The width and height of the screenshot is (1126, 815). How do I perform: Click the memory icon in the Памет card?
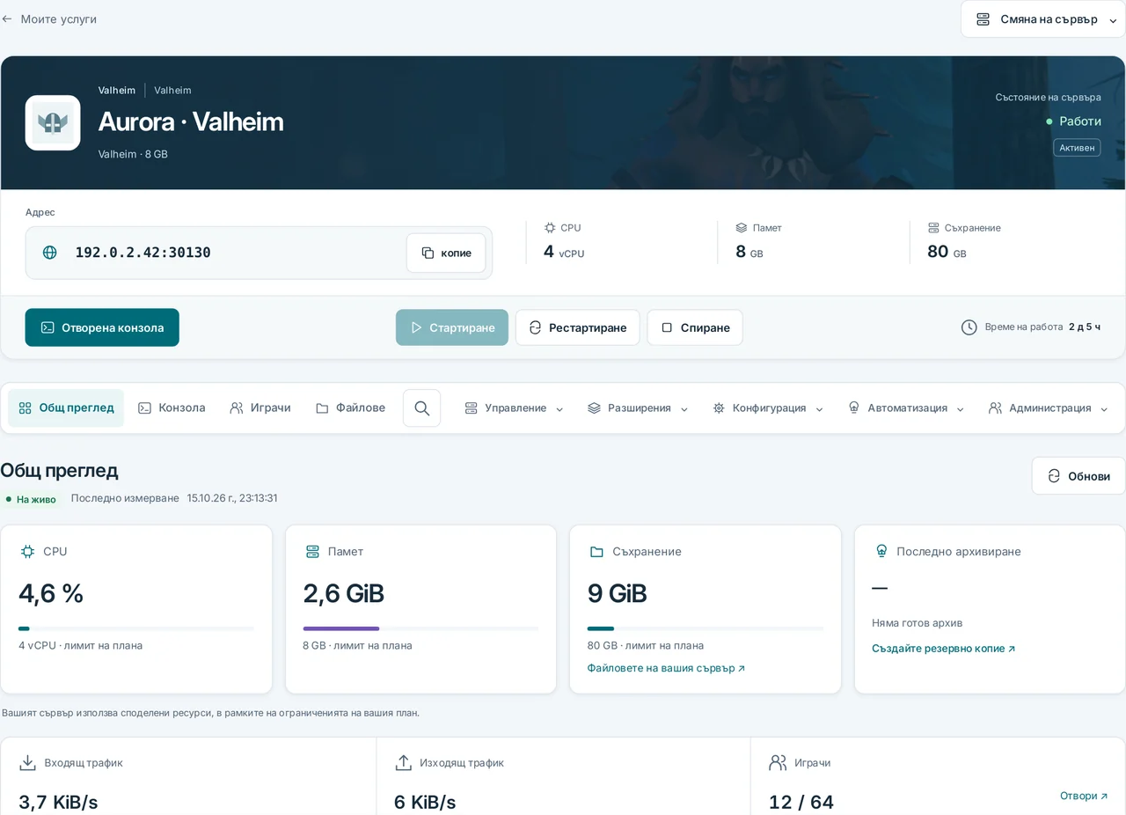tap(312, 552)
